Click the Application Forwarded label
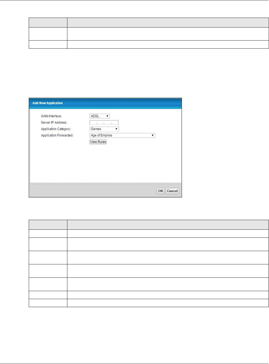This screenshot has width=269, height=364. click(x=57, y=135)
